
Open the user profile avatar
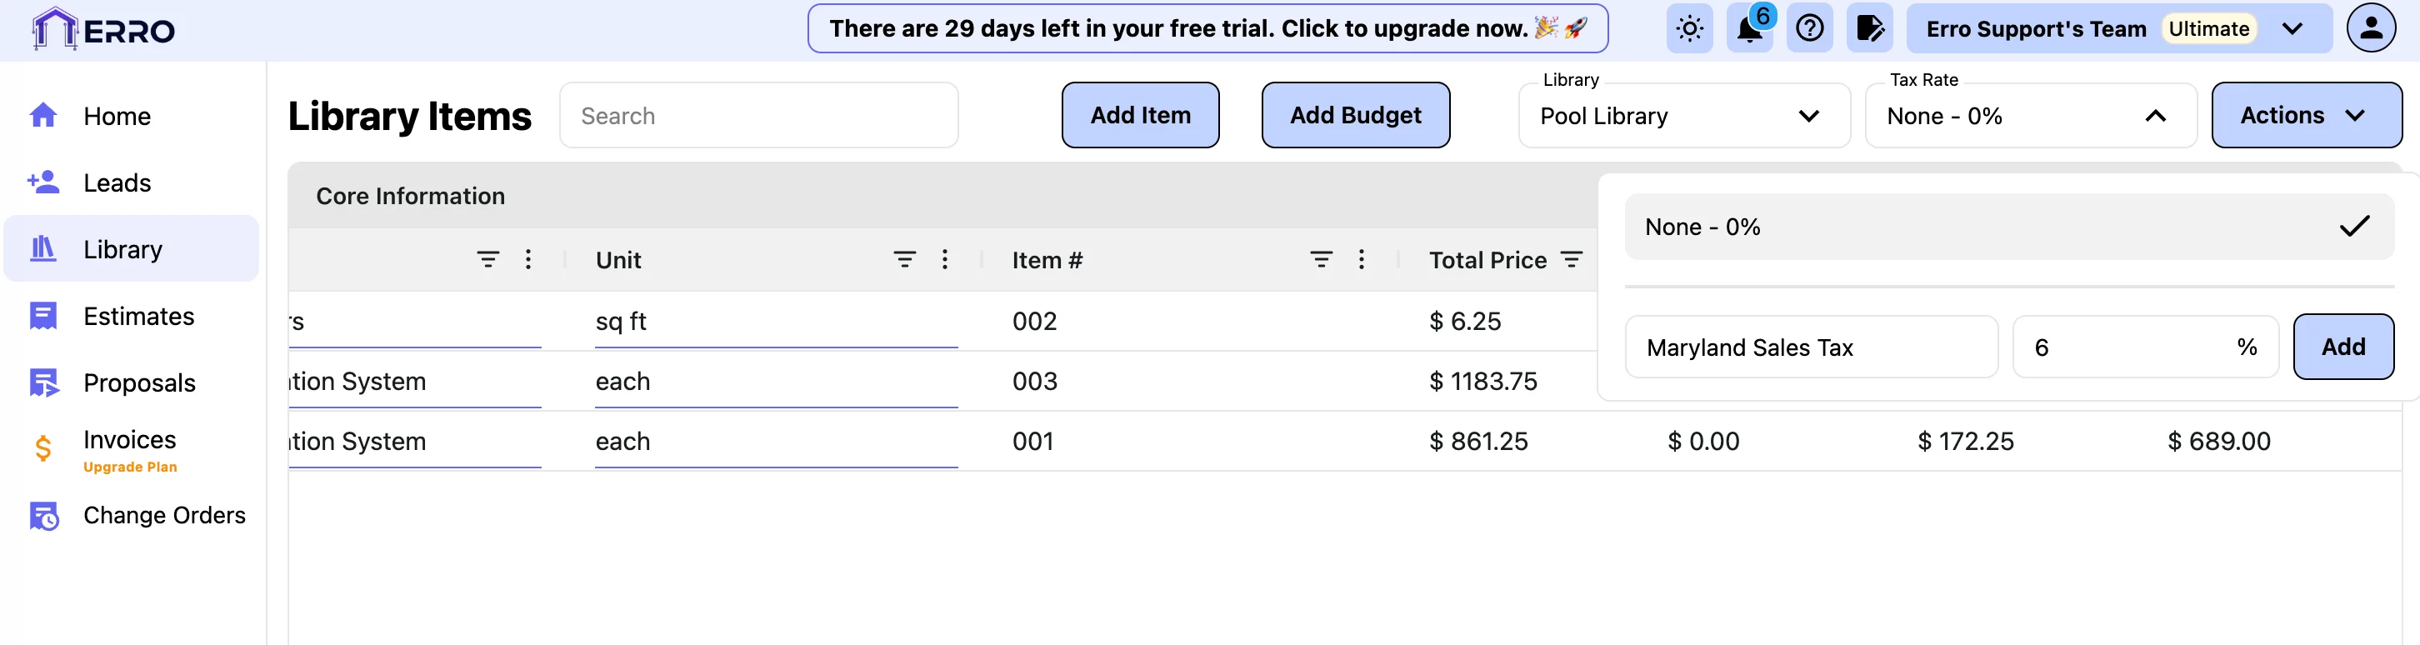2370,29
